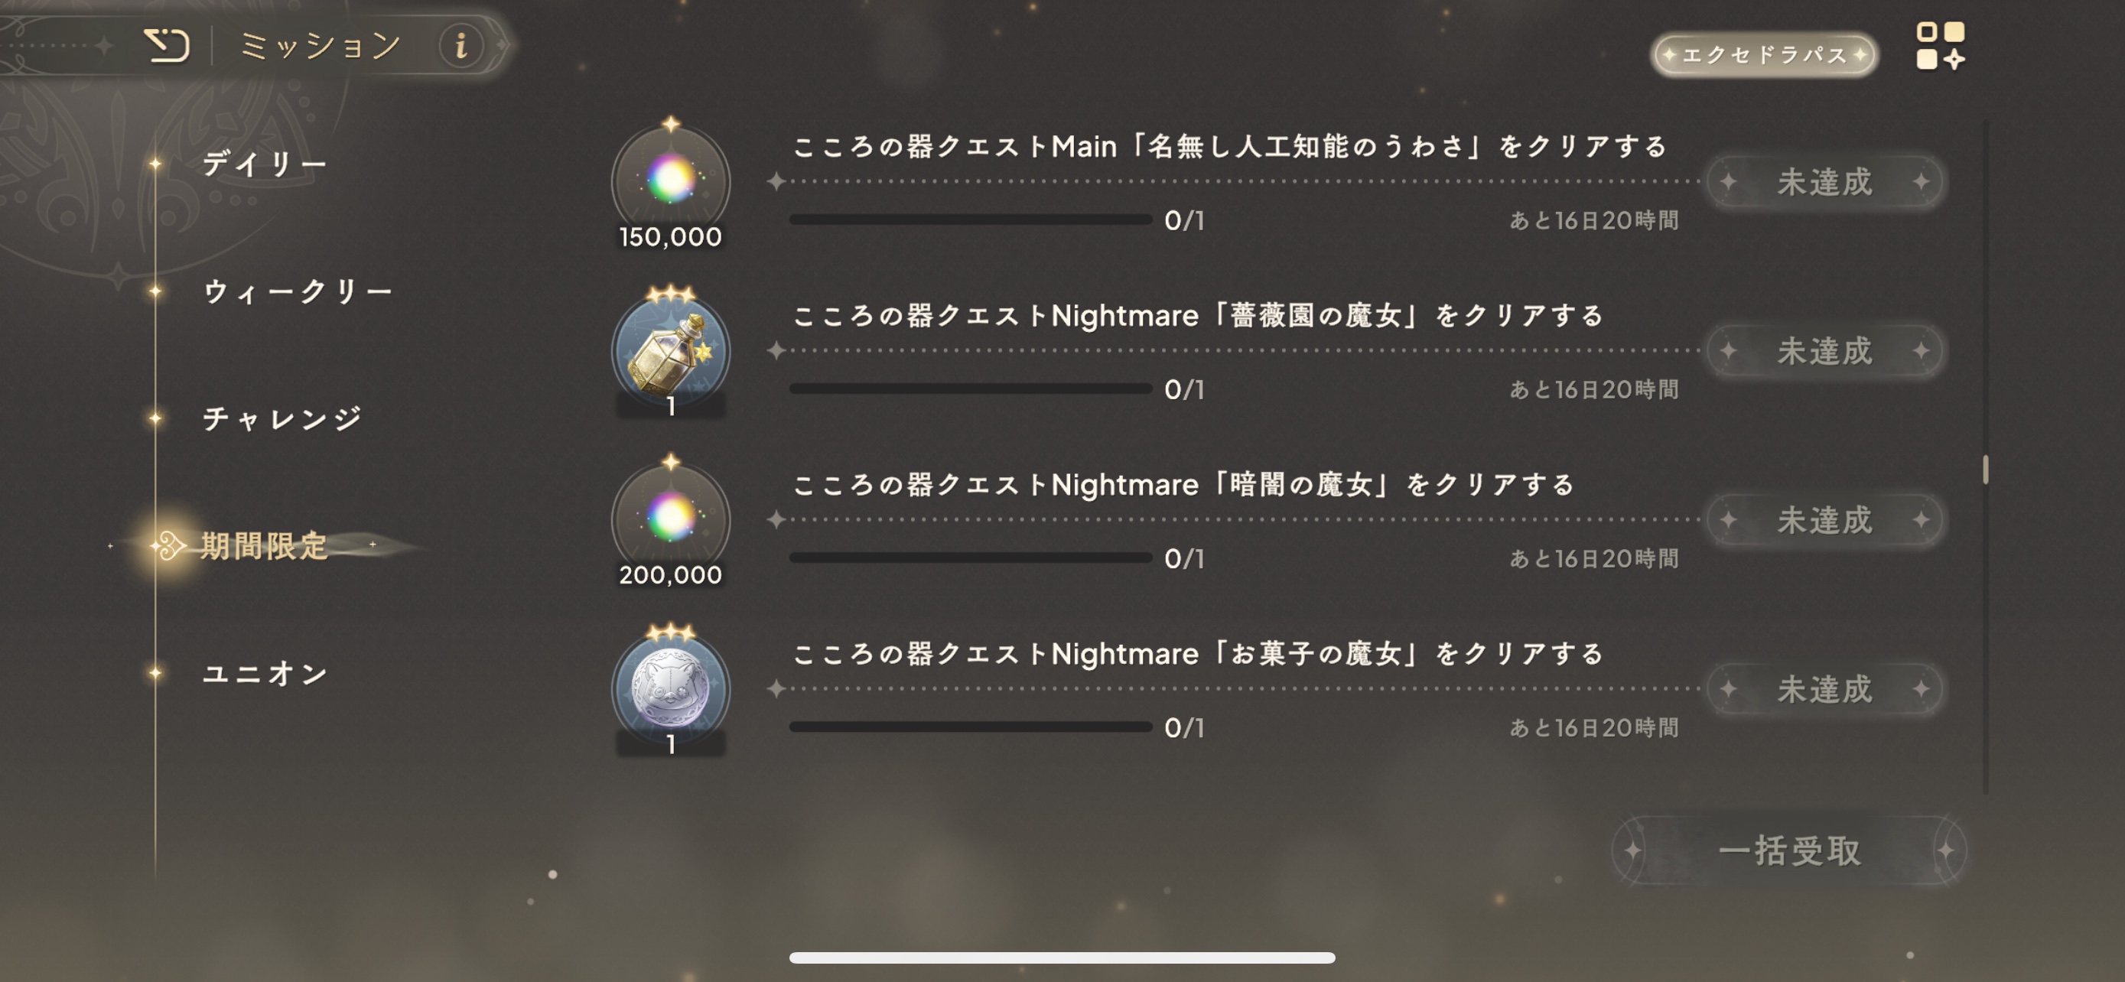Open the mission info icon

[x=461, y=45]
